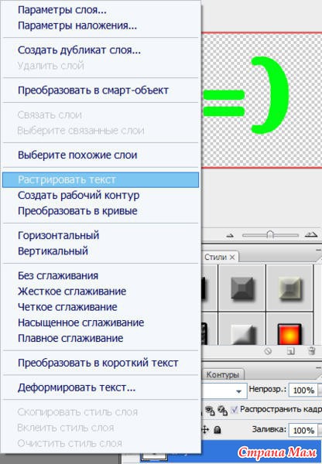This screenshot has width=322, height=464.
Task: Click the unify layer visibility eye icon
Action: click(210, 410)
